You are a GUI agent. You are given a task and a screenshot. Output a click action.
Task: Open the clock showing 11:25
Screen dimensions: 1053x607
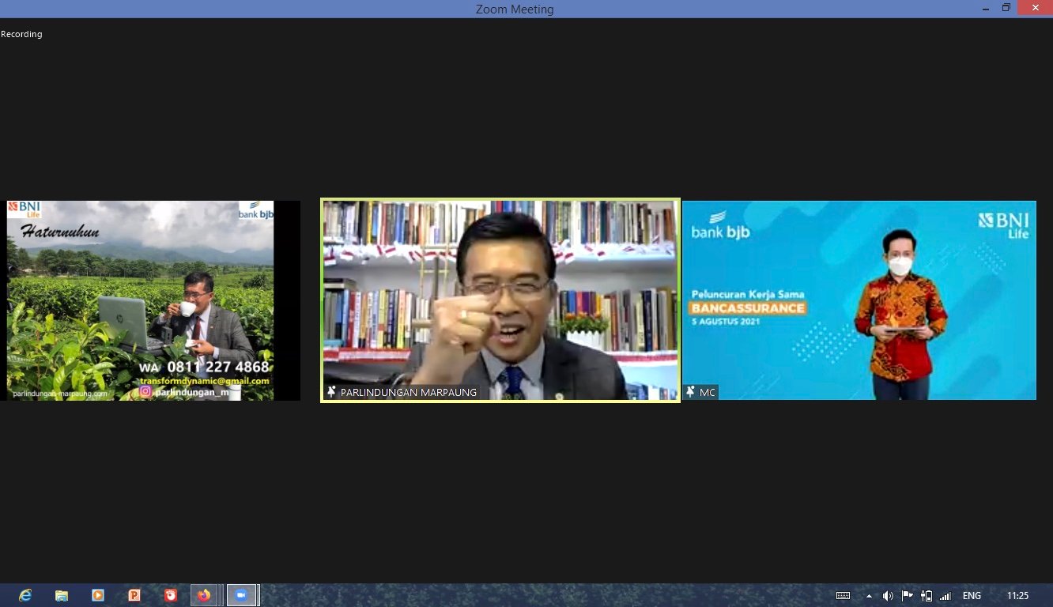tap(1018, 596)
